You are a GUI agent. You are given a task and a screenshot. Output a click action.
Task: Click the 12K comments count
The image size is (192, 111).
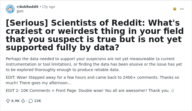coord(38,101)
